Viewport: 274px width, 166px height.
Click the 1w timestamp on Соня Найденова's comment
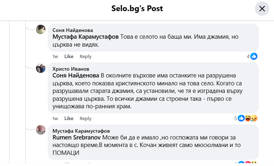[x=55, y=57]
